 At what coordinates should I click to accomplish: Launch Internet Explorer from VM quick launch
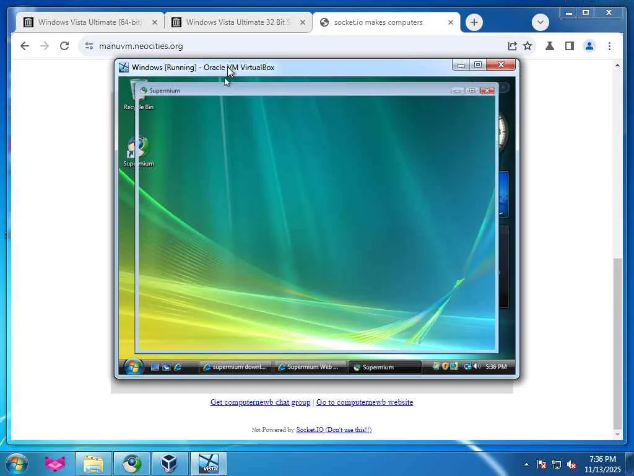(178, 367)
